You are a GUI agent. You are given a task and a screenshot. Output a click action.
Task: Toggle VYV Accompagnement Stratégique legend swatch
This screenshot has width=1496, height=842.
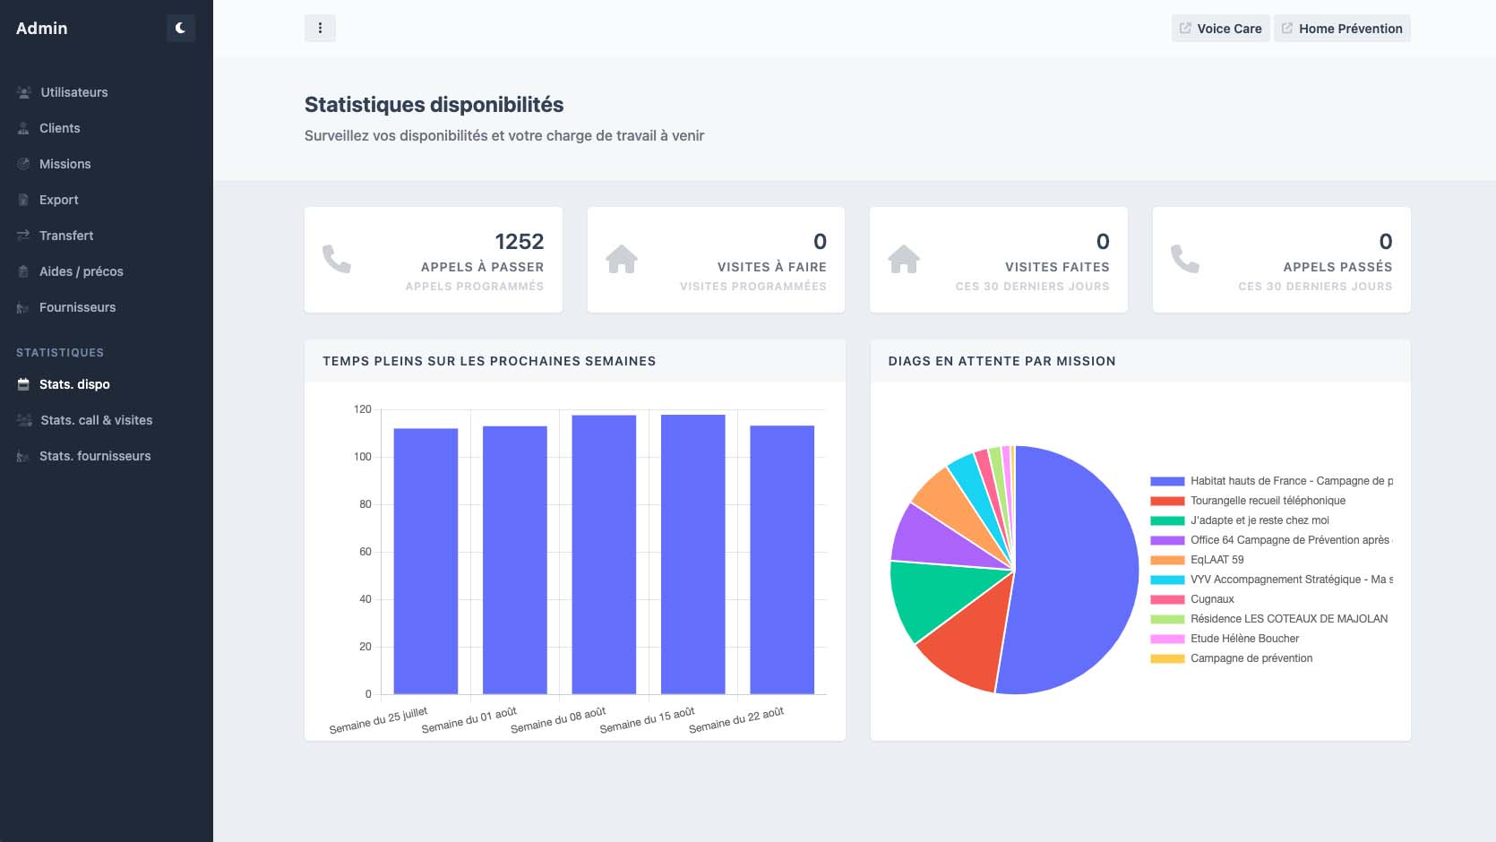[1167, 580]
